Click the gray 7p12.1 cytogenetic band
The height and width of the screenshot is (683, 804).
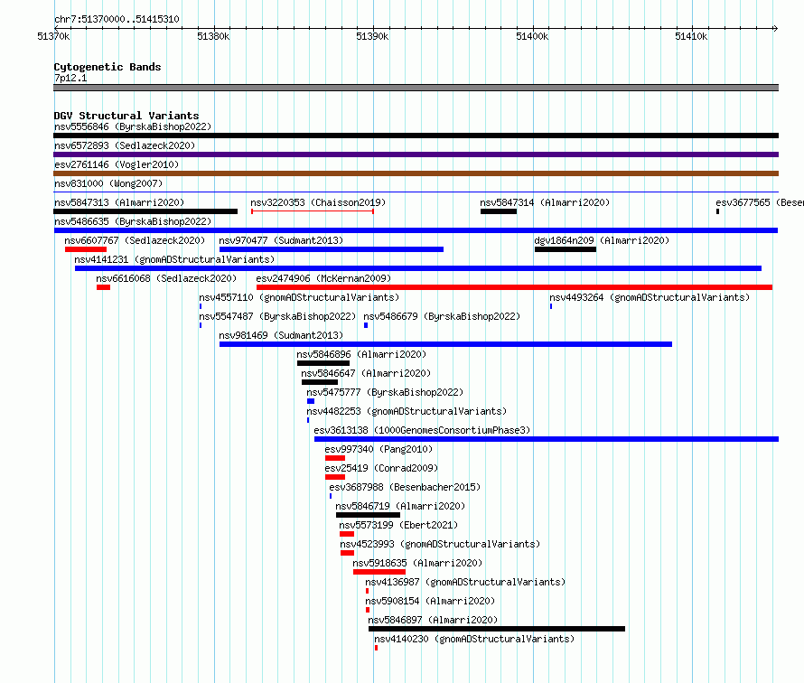coord(416,89)
